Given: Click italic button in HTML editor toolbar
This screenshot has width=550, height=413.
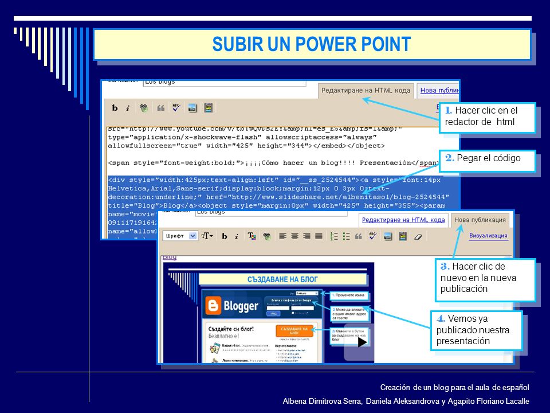Looking at the screenshot, I should (x=128, y=108).
